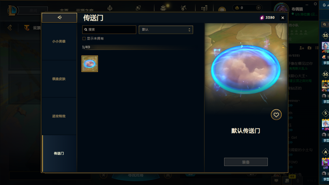Select the 传送门 sidebar tab

coord(59,153)
